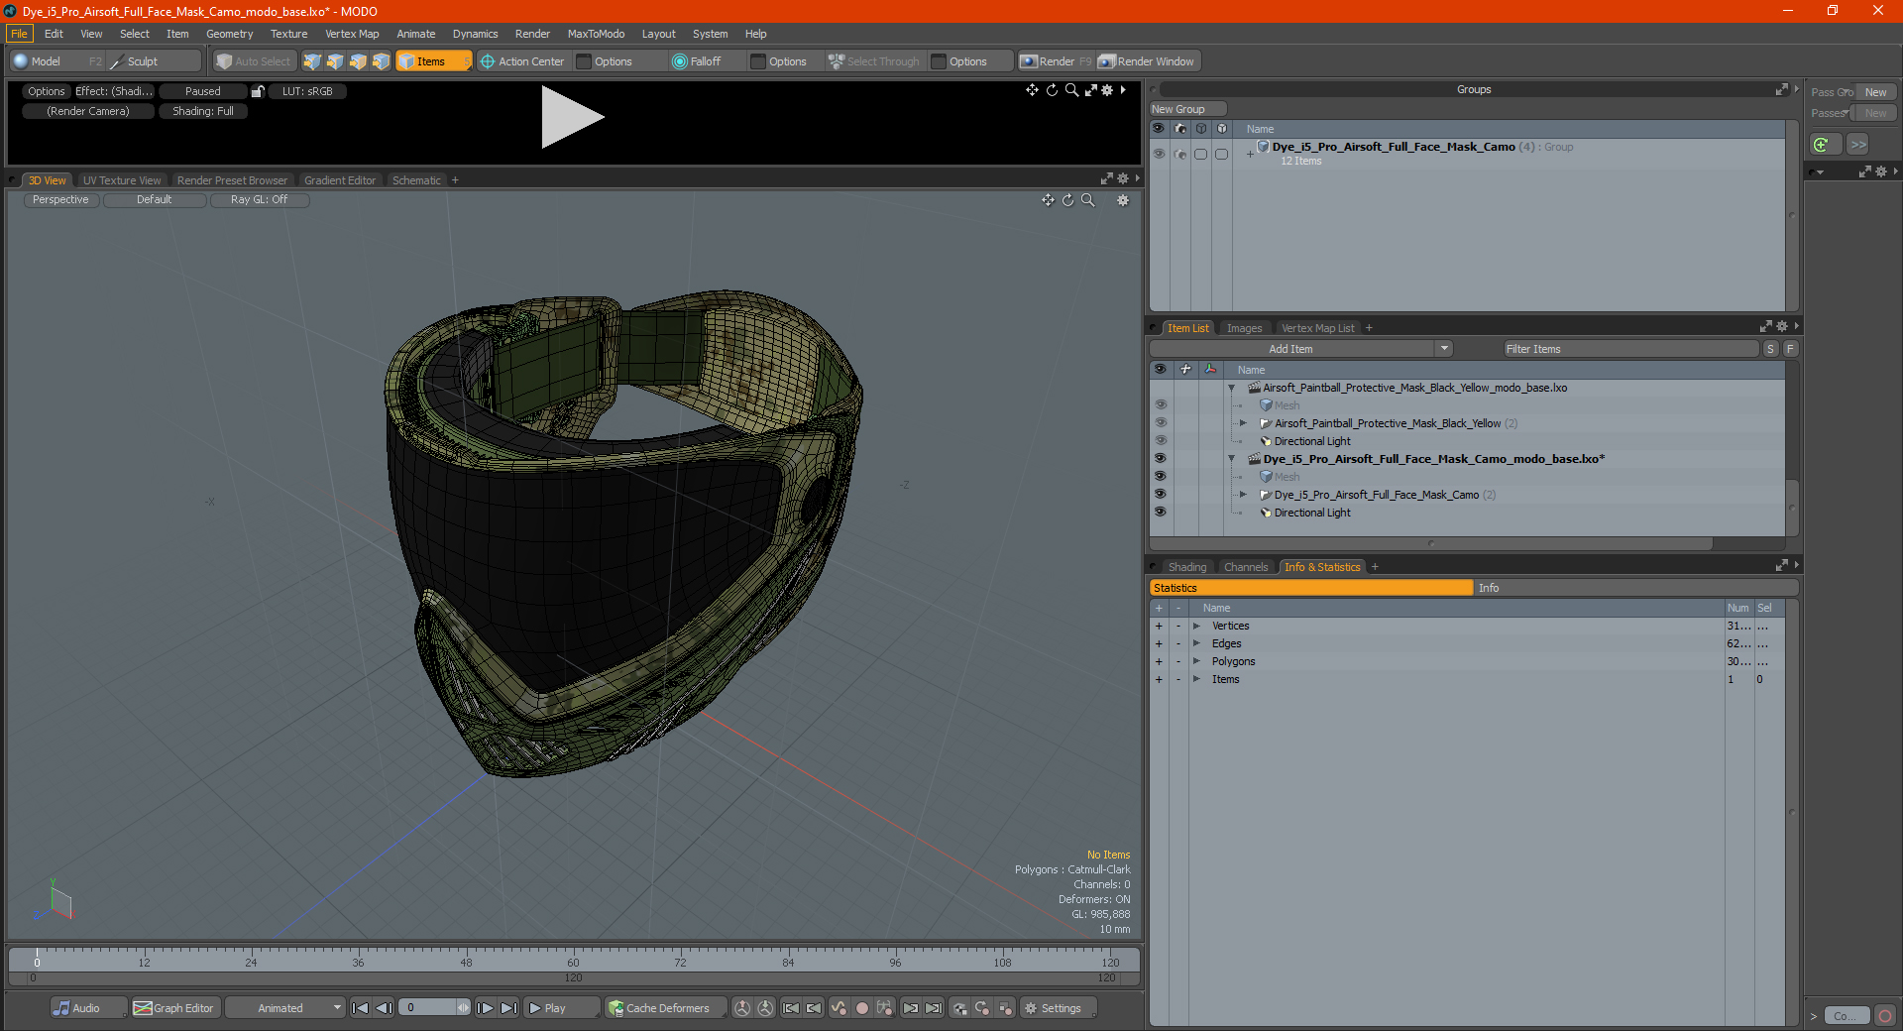
Task: Click New Group button
Action: (x=1187, y=109)
